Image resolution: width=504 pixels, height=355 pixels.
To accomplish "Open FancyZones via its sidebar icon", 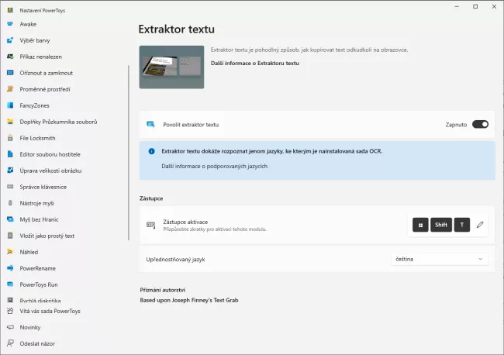I will (x=10, y=105).
